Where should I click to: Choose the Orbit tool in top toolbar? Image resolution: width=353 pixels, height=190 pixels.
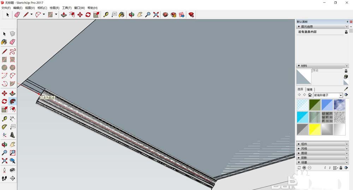[x=132, y=15]
